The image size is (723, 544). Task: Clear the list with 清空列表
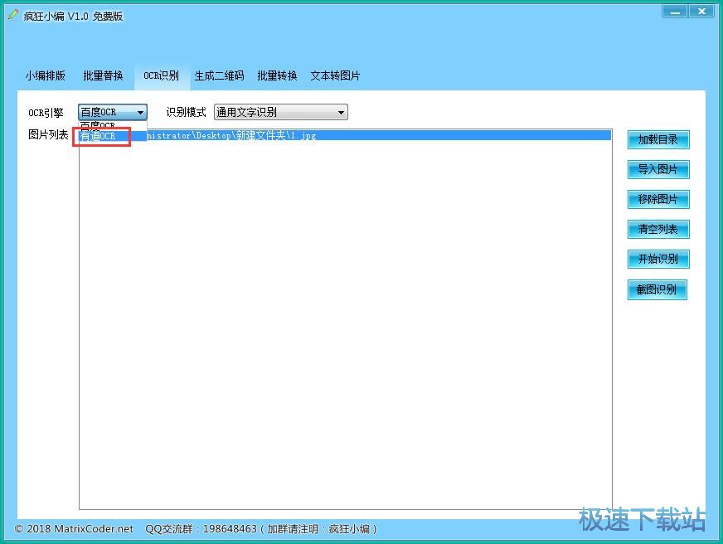click(658, 229)
